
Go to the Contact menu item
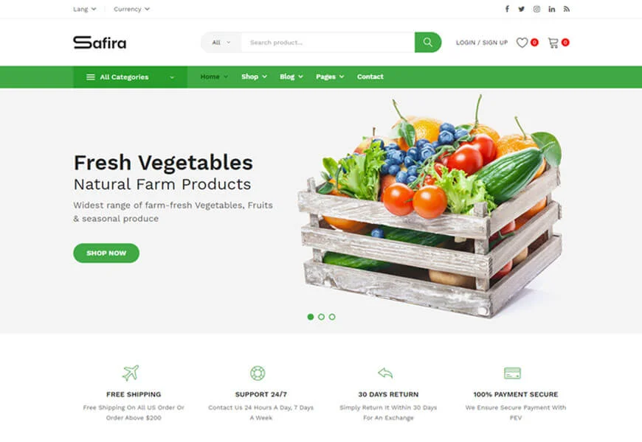coord(370,77)
